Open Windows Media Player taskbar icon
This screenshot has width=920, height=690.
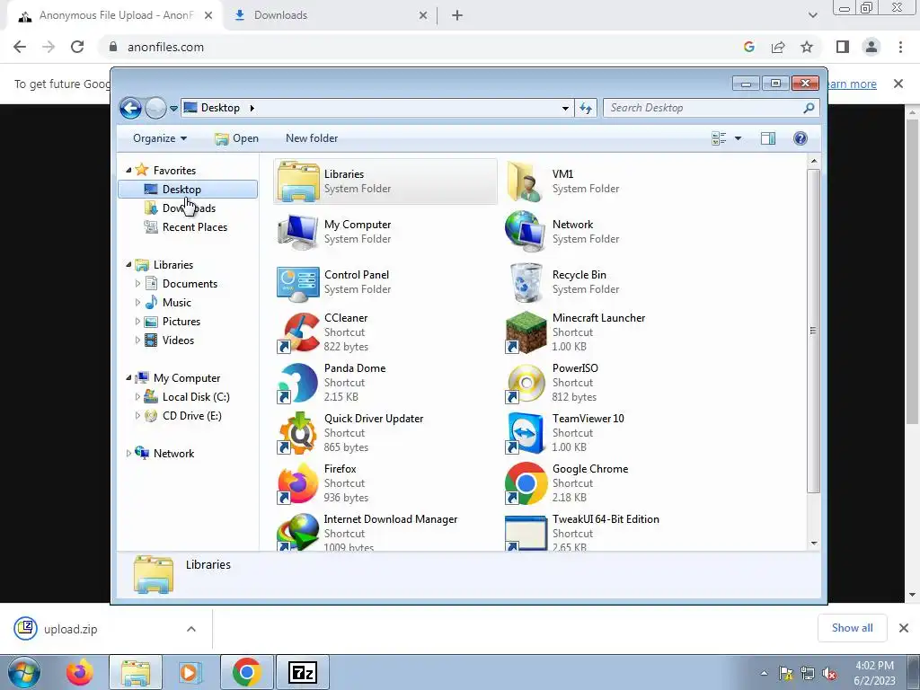(x=190, y=672)
